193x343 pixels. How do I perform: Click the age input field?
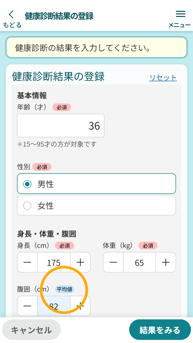click(61, 125)
